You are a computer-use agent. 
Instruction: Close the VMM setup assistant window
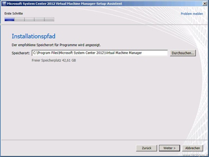click(205, 4)
